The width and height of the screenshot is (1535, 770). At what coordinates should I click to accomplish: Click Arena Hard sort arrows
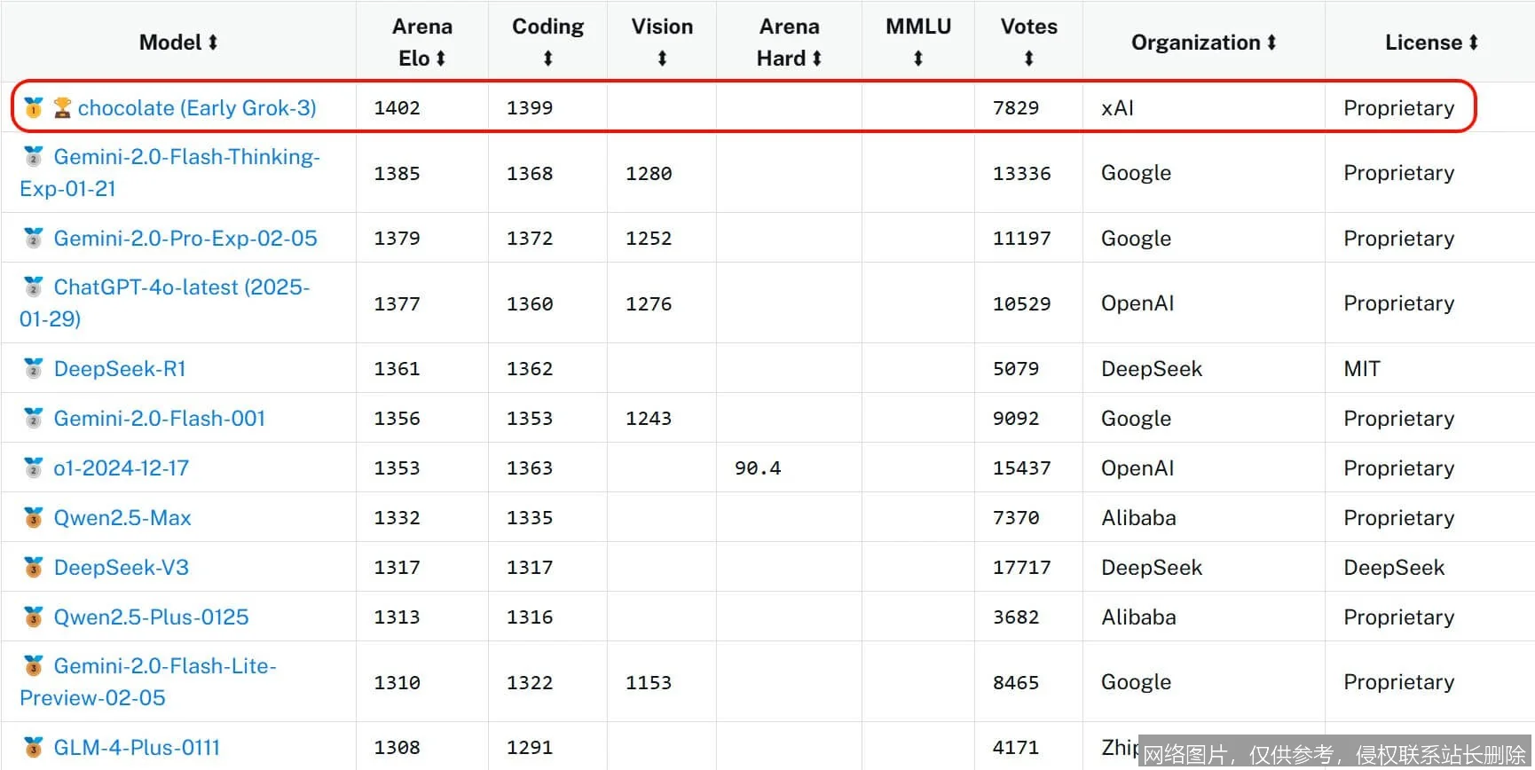(816, 59)
